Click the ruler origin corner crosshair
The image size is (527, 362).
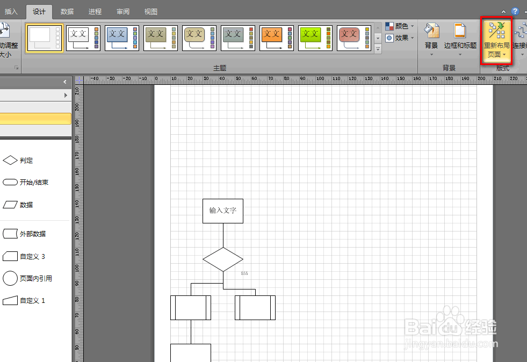click(79, 79)
